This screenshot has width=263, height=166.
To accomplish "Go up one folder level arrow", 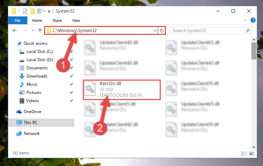I will click(40, 30).
